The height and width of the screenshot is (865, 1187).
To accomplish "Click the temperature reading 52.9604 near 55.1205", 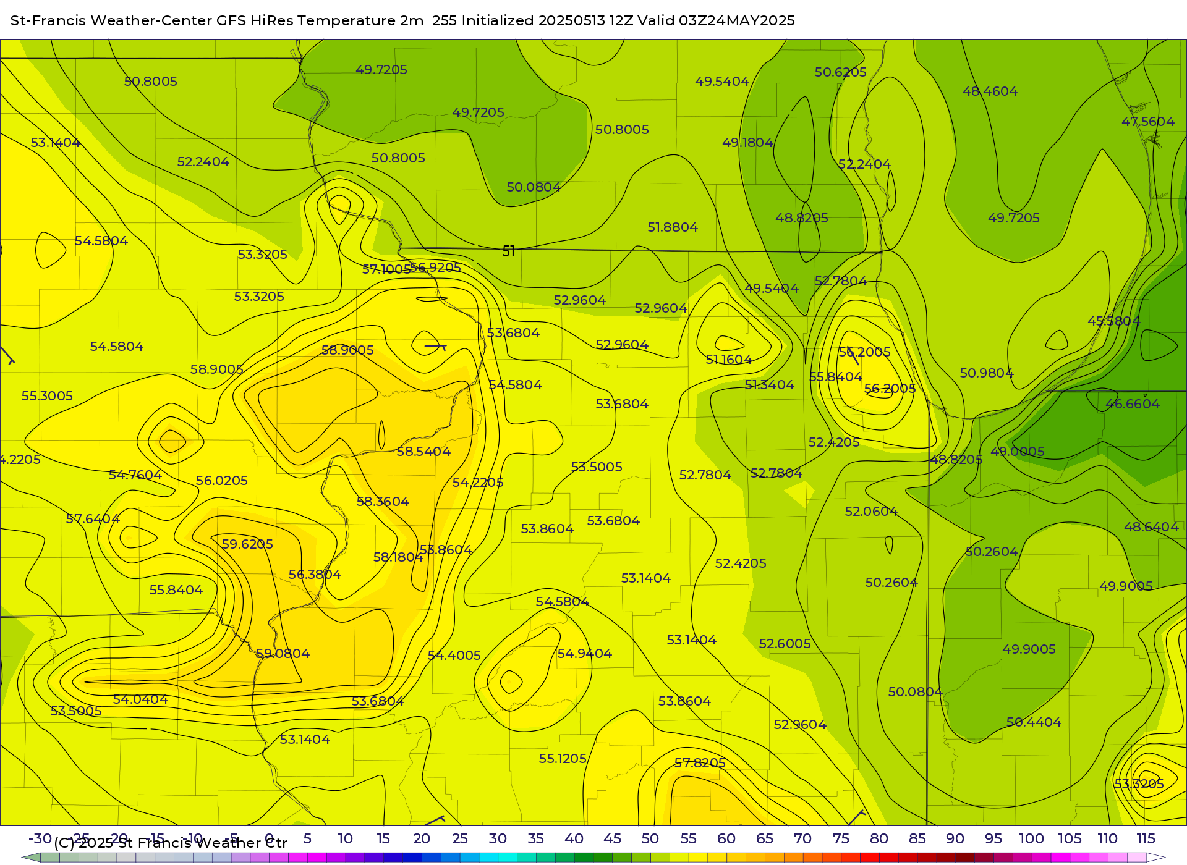I will 800,725.
